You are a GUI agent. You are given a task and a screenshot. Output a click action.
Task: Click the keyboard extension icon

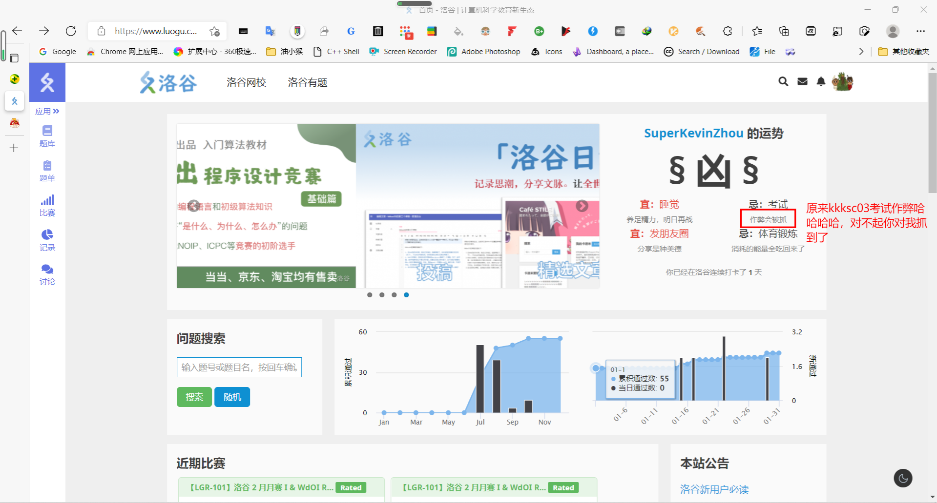[243, 31]
